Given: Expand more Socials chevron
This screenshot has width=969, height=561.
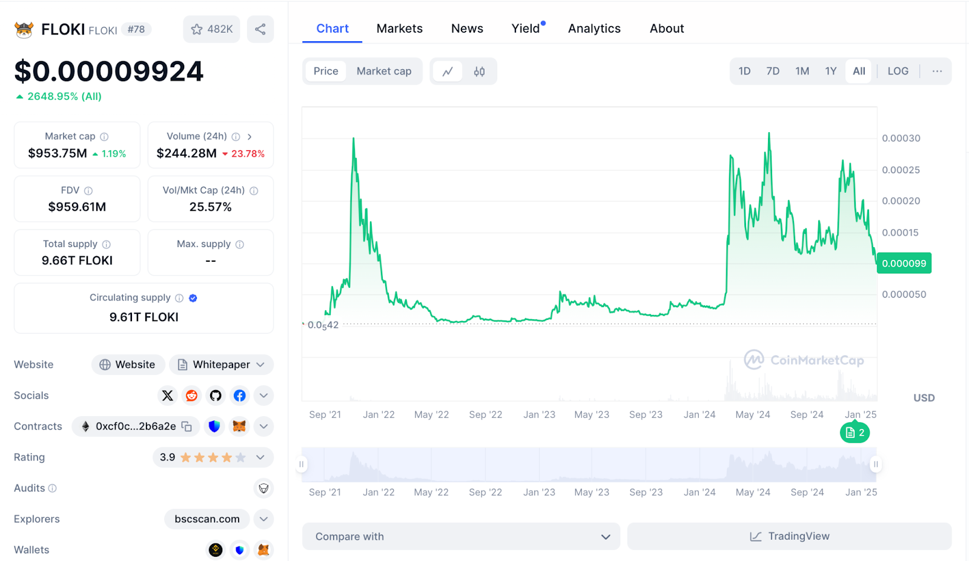Looking at the screenshot, I should (263, 396).
